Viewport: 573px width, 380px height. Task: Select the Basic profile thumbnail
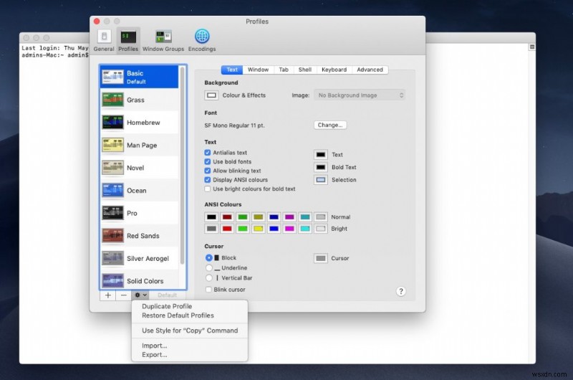pyautogui.click(x=112, y=77)
